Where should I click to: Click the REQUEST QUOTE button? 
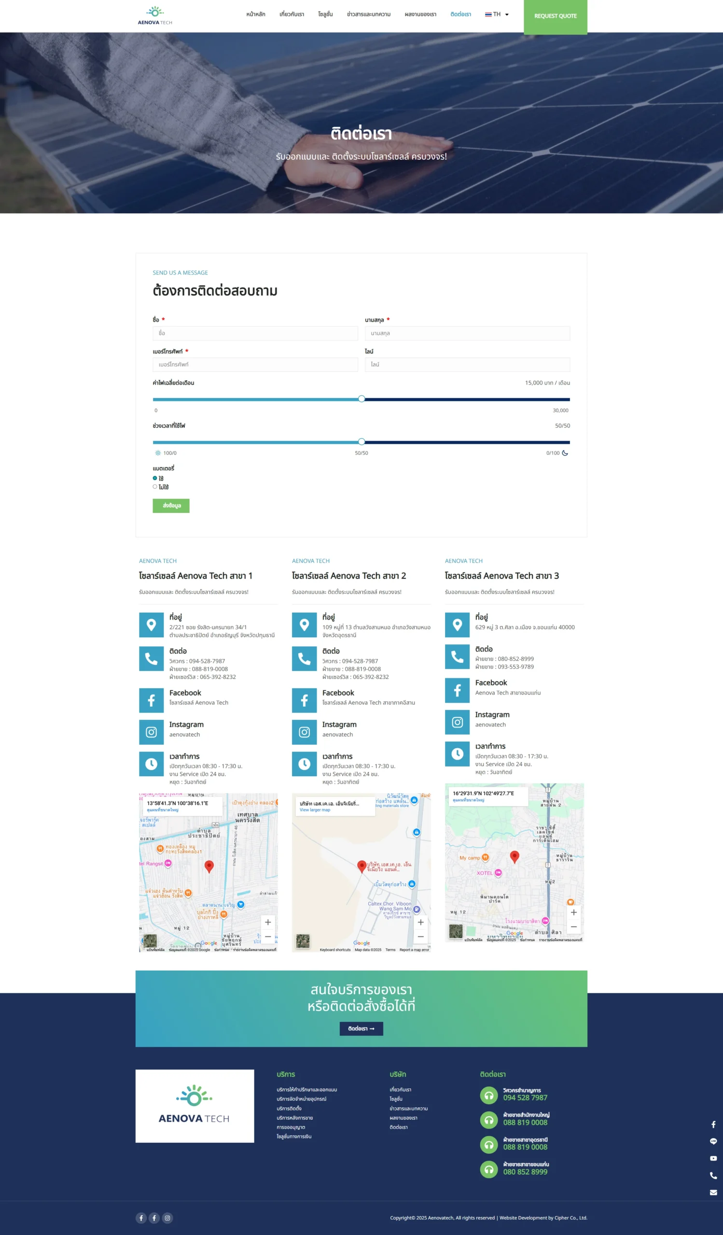pyautogui.click(x=555, y=16)
